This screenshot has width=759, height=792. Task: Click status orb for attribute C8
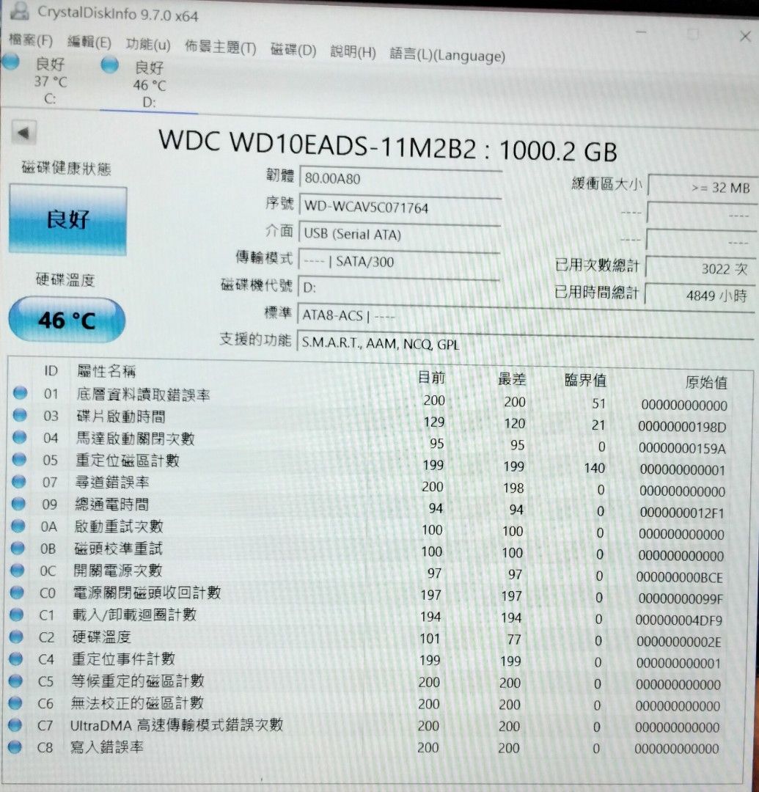(15, 747)
